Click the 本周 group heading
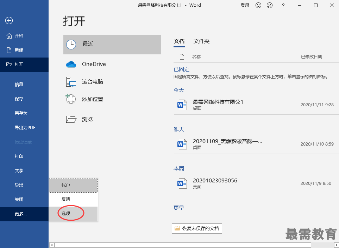339x248 pixels. 179,168
